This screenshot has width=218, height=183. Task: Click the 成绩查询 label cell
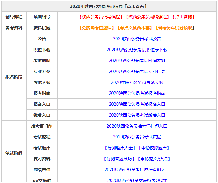pos(42,170)
